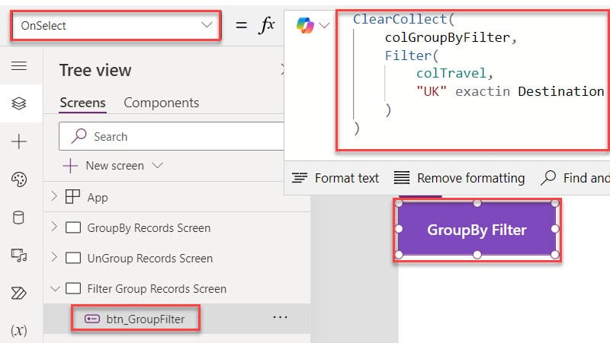Screen dimensions: 610x343
Task: Switch to the Components tab
Action: [x=162, y=103]
